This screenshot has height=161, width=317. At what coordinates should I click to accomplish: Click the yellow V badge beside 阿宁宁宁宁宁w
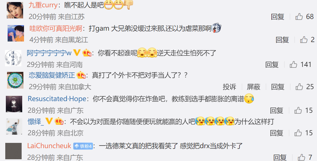77,53
